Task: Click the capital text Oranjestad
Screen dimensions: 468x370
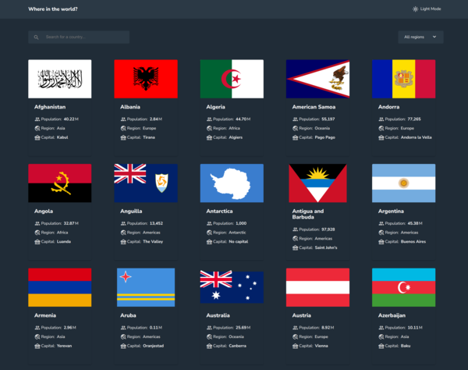Action: pos(154,346)
